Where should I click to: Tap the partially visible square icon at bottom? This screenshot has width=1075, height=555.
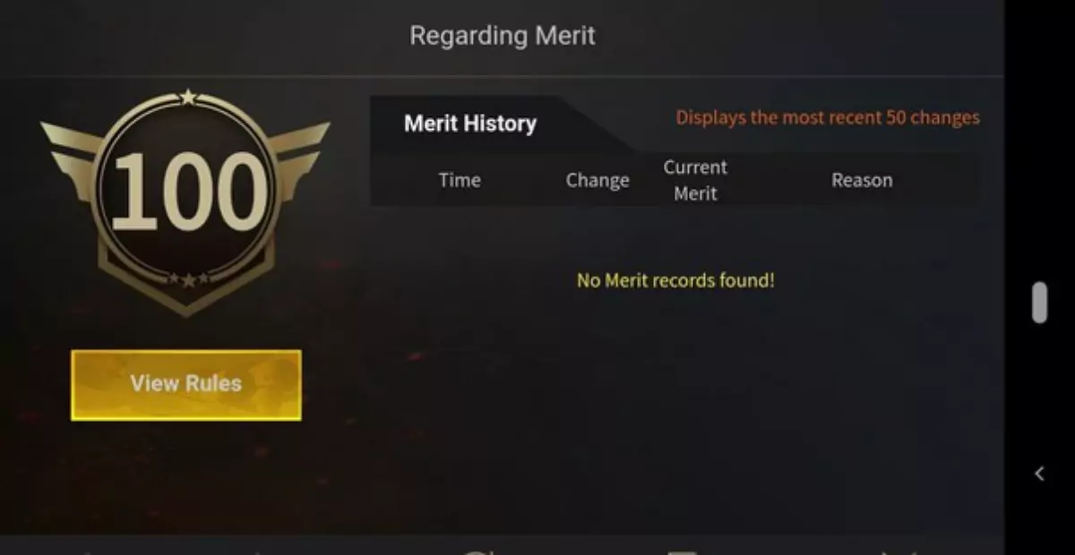(684, 550)
